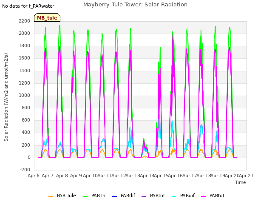
Task: Click the Apr 9 x-axis tick label
Action: pyautogui.click(x=76, y=176)
